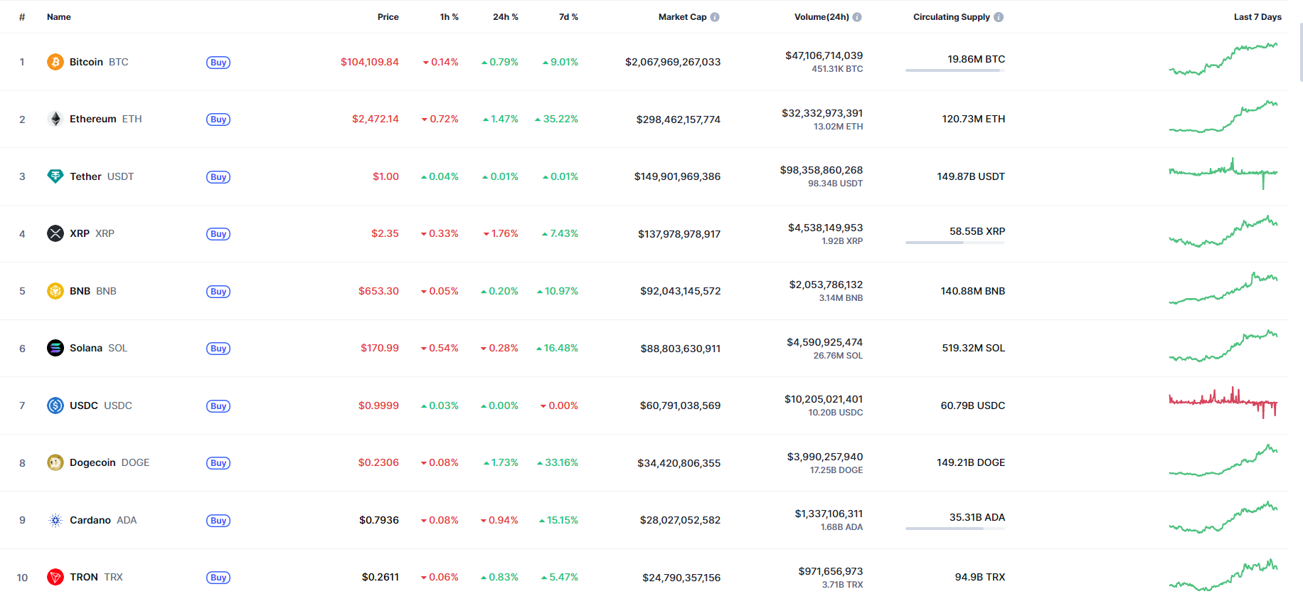Screen dimensions: 1303x604
Task: Open the Market Cap info icon
Action: 715,17
